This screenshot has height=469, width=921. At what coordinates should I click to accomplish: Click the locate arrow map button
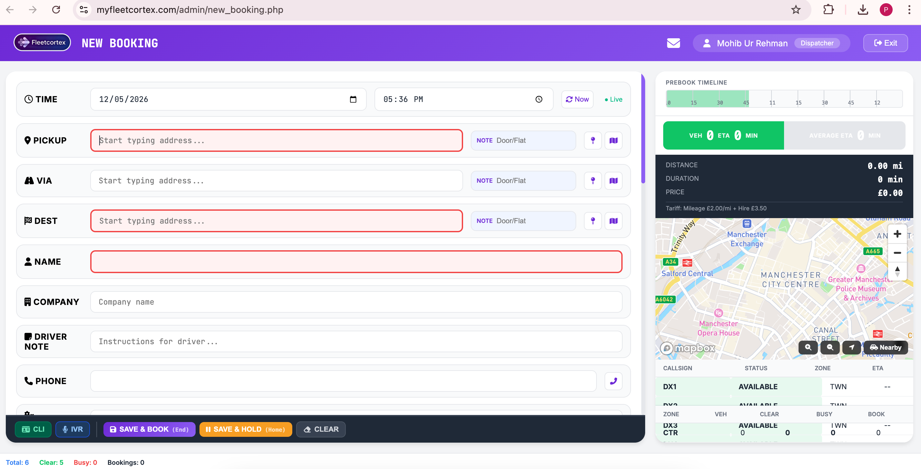pos(852,347)
